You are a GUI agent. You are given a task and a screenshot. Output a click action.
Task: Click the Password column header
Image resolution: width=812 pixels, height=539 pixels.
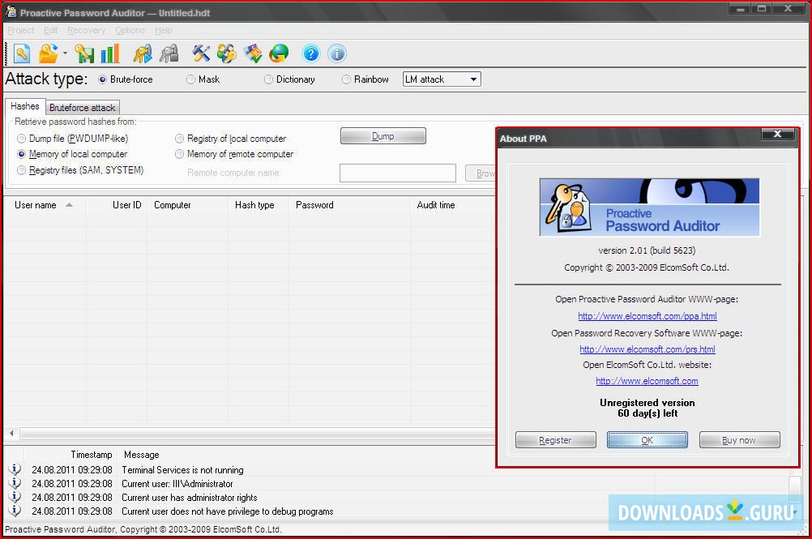[x=349, y=205]
